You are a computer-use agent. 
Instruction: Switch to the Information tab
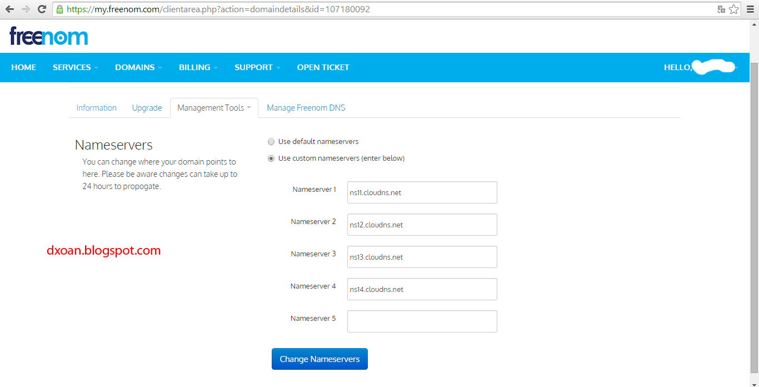[x=97, y=108]
